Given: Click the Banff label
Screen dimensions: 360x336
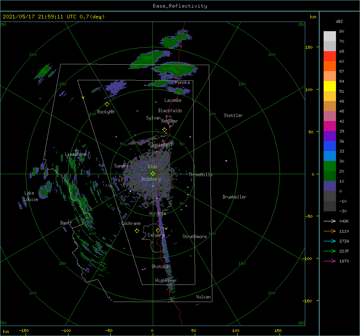Looking at the screenshot, I should 66,223.
